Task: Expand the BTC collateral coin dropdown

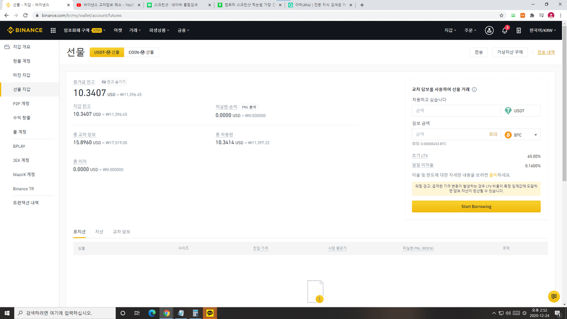Action: click(522, 135)
